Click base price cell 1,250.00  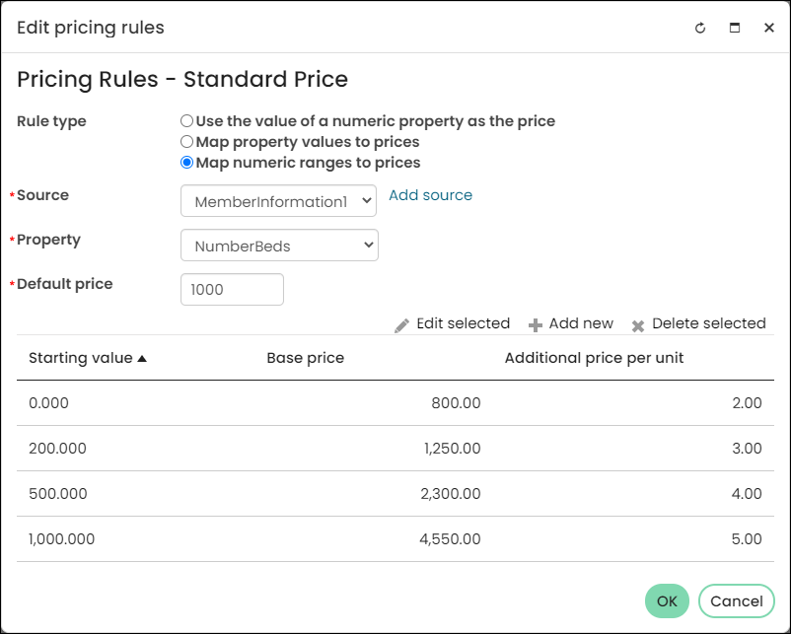(x=453, y=449)
